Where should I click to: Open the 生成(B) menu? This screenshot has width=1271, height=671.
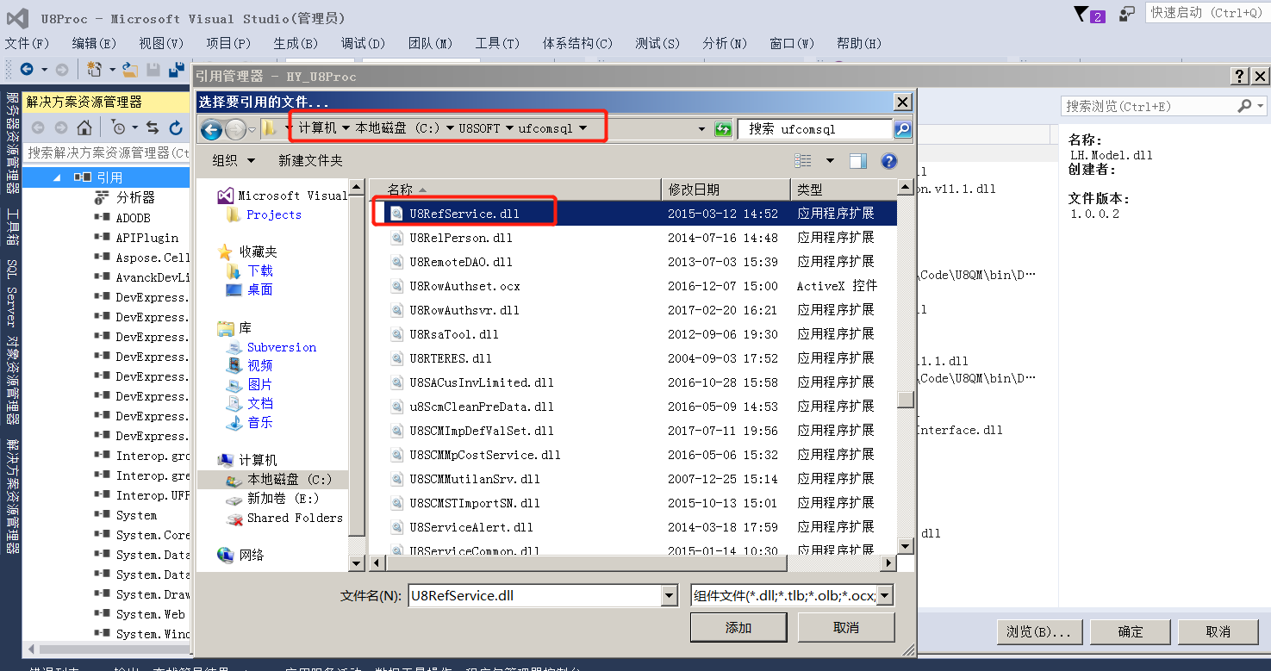pyautogui.click(x=296, y=43)
